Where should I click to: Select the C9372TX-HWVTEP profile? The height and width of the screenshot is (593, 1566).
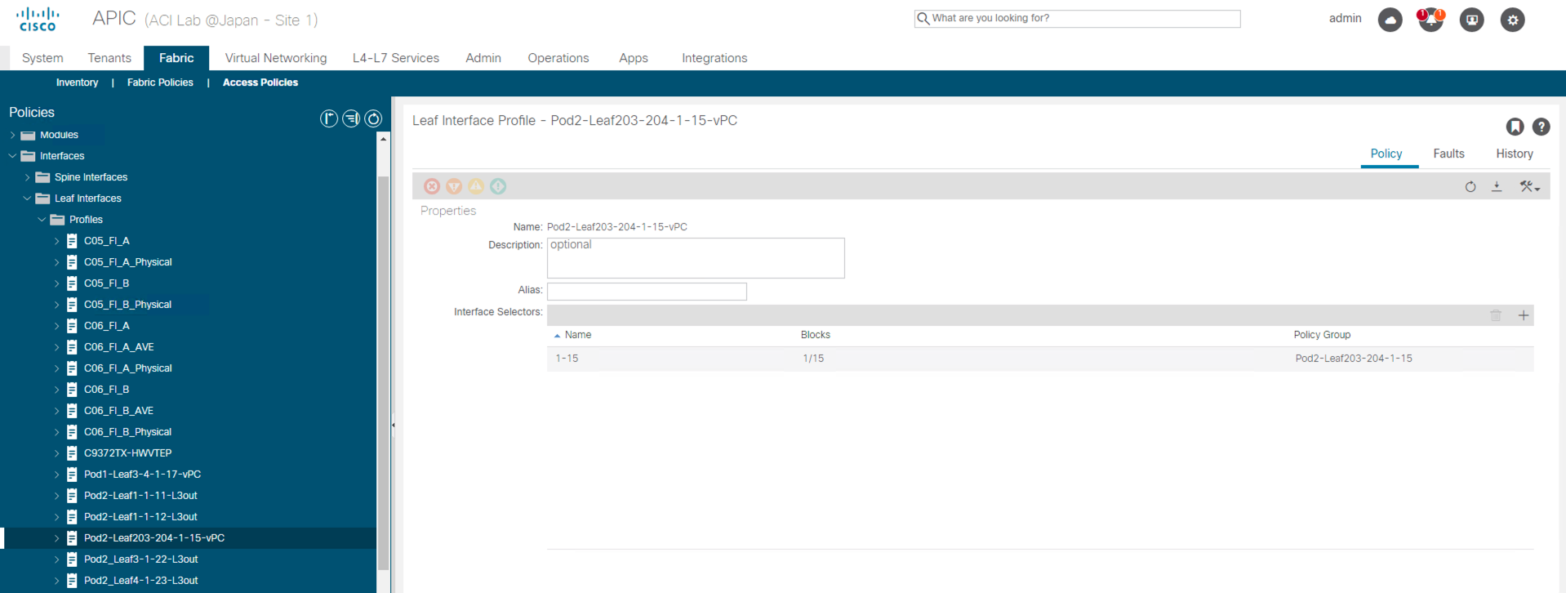(x=127, y=453)
